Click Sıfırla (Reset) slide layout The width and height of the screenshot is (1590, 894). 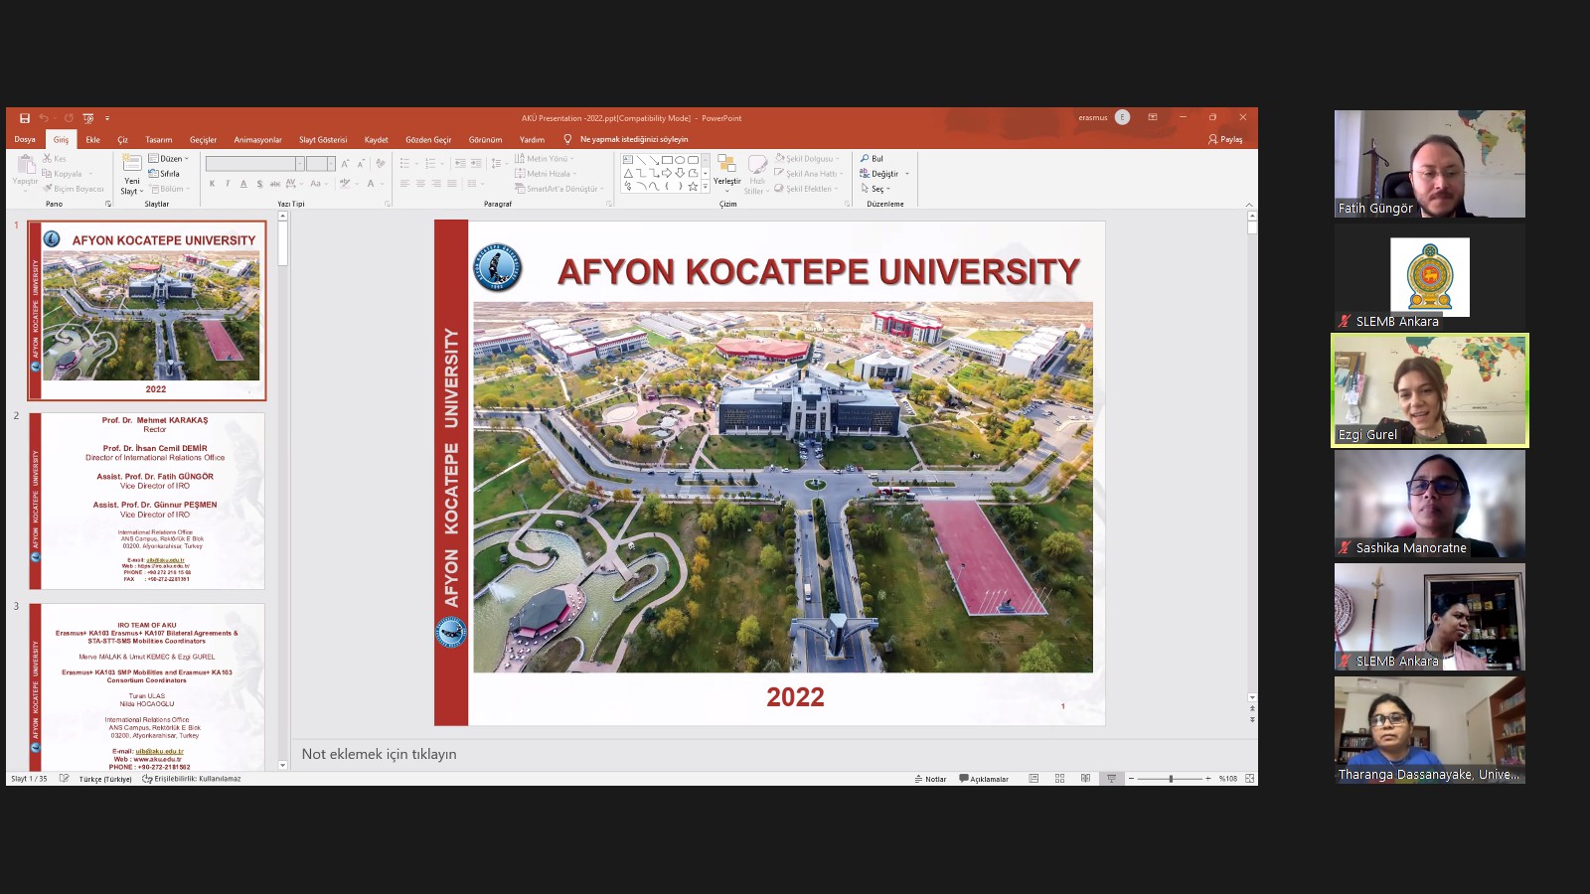point(164,174)
